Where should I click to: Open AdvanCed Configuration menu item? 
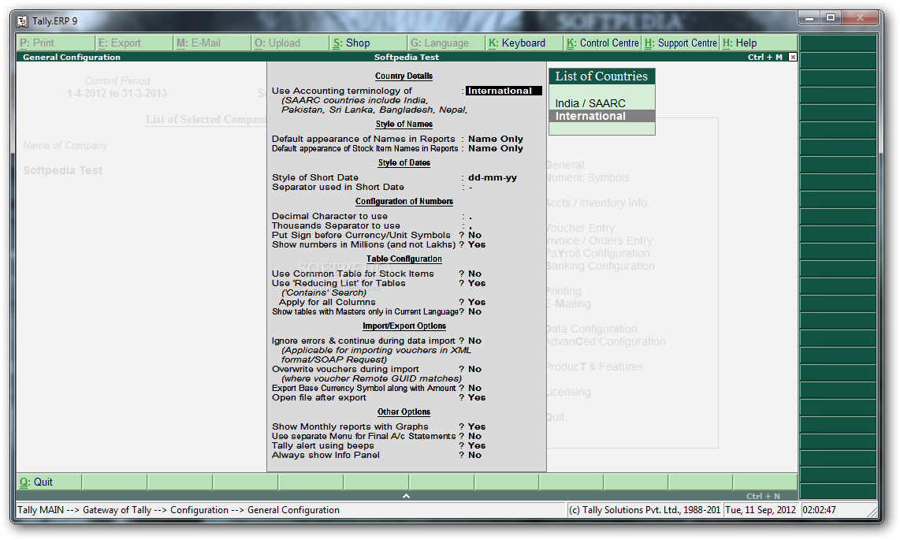coord(607,341)
